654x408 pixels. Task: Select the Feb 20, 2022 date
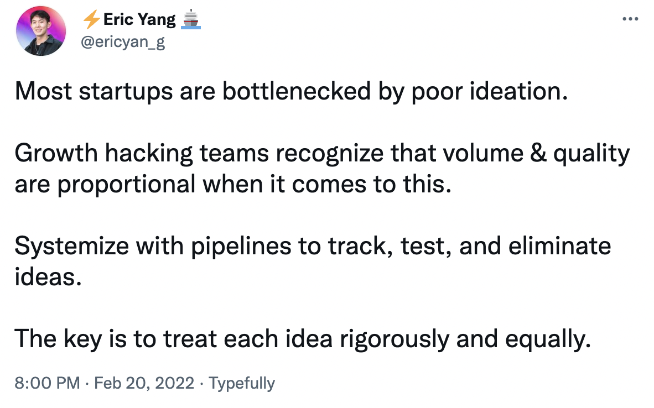tap(144, 383)
